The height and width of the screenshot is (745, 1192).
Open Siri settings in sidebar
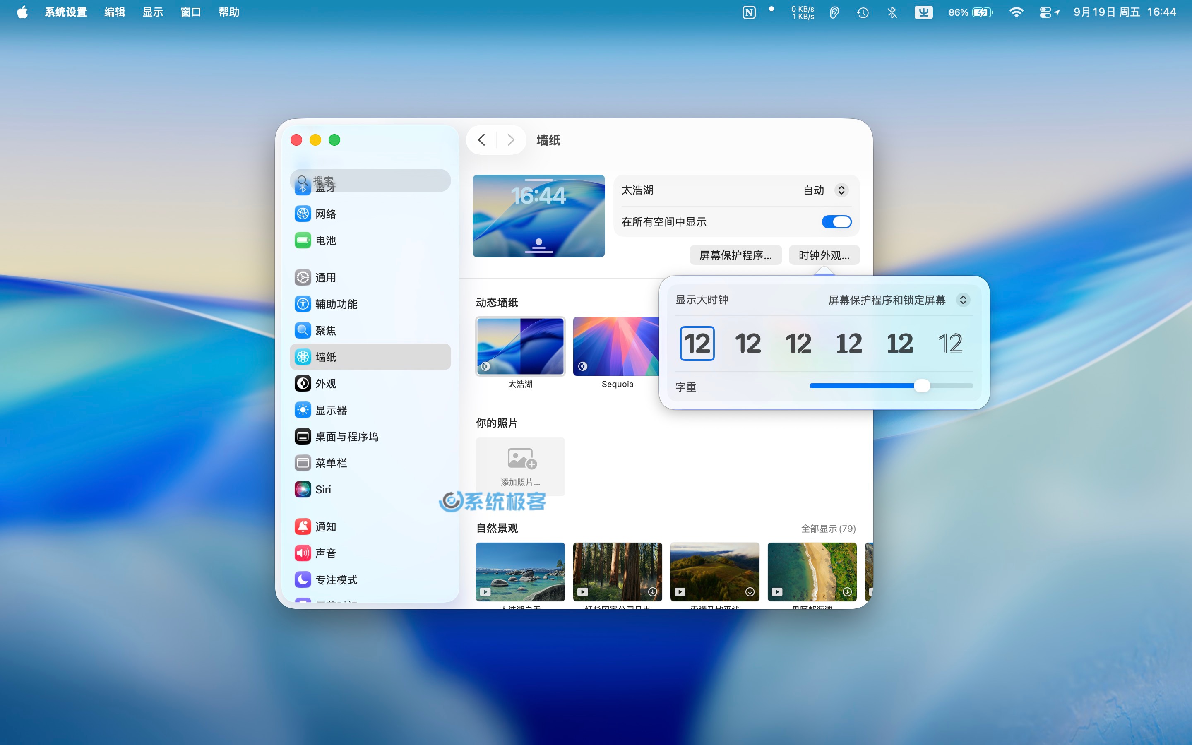(x=370, y=489)
